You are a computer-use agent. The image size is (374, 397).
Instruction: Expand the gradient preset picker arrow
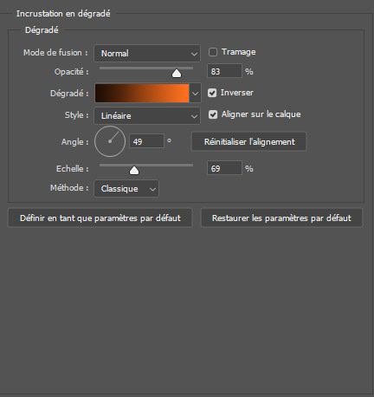195,94
